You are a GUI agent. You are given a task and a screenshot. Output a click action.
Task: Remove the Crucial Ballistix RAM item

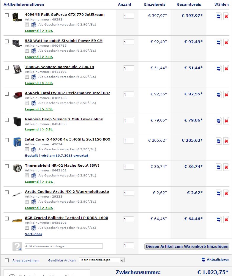(x=226, y=220)
